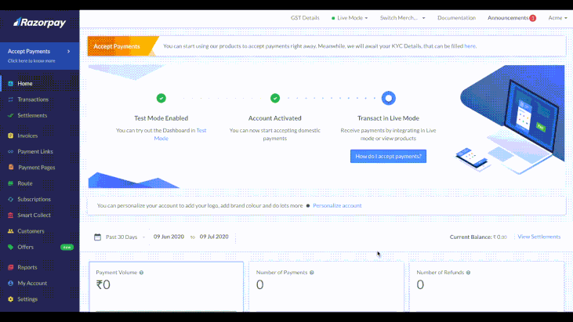The height and width of the screenshot is (322, 573).
Task: Go to Documentation in top bar
Action: [x=456, y=17]
